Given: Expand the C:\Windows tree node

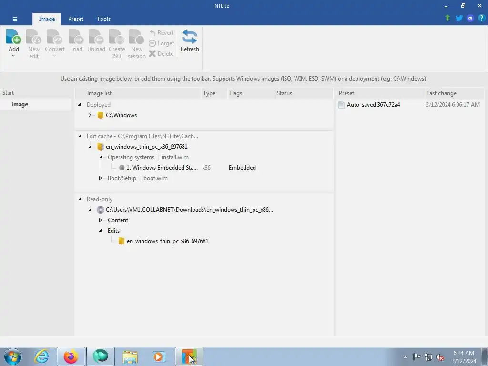Looking at the screenshot, I should pyautogui.click(x=90, y=115).
